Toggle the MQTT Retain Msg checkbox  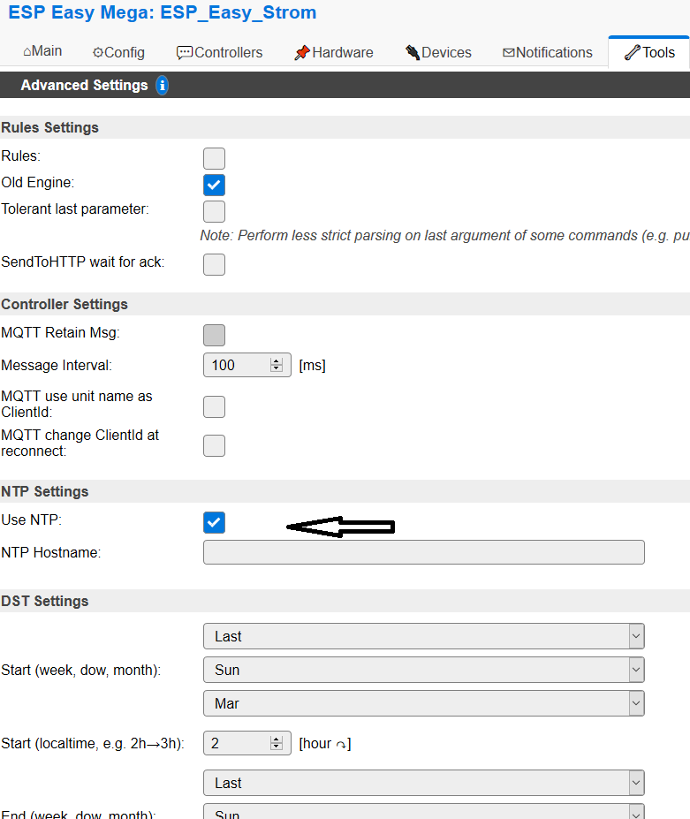click(x=214, y=336)
